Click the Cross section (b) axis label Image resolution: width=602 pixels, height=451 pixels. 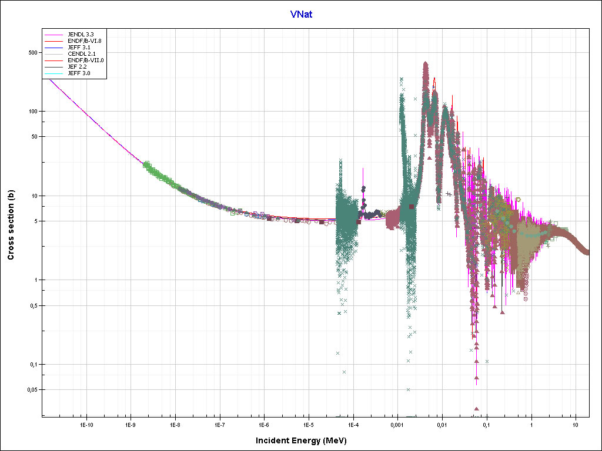[11, 225]
